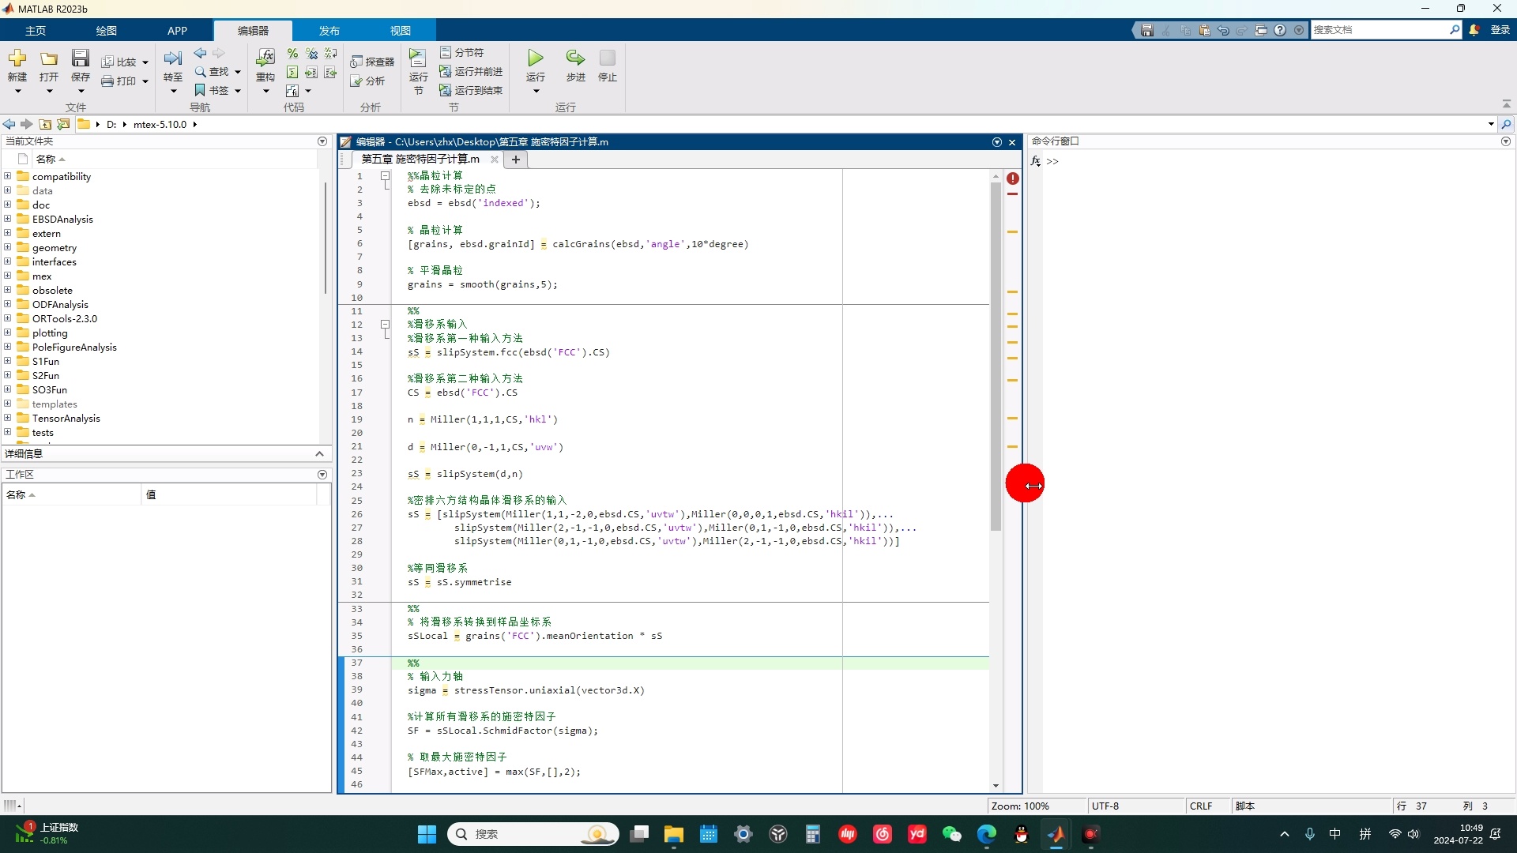Screen dimensions: 1517x853
Task: Collapse the details (详细信息) panel chevron
Action: coord(319,453)
